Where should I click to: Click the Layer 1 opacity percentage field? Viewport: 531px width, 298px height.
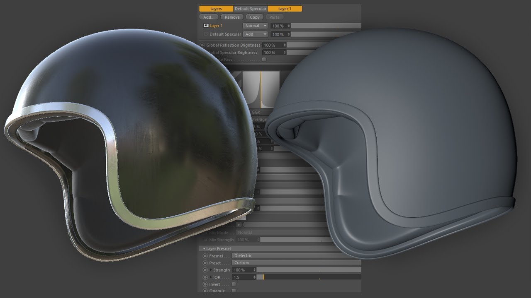click(280, 26)
